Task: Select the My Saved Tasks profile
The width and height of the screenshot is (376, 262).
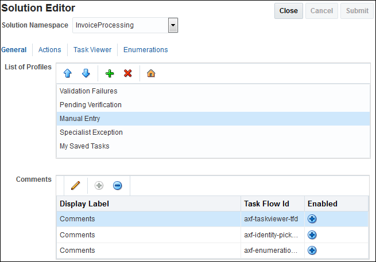Action: click(x=213, y=146)
